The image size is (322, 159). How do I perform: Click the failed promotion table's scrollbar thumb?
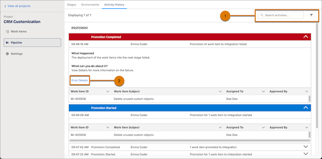tap(310, 99)
